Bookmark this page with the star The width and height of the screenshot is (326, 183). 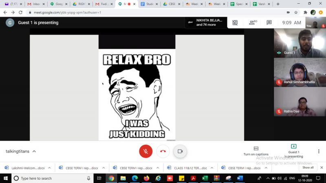click(x=296, y=13)
